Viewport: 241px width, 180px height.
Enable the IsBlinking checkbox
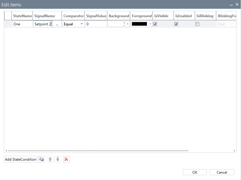198,24
